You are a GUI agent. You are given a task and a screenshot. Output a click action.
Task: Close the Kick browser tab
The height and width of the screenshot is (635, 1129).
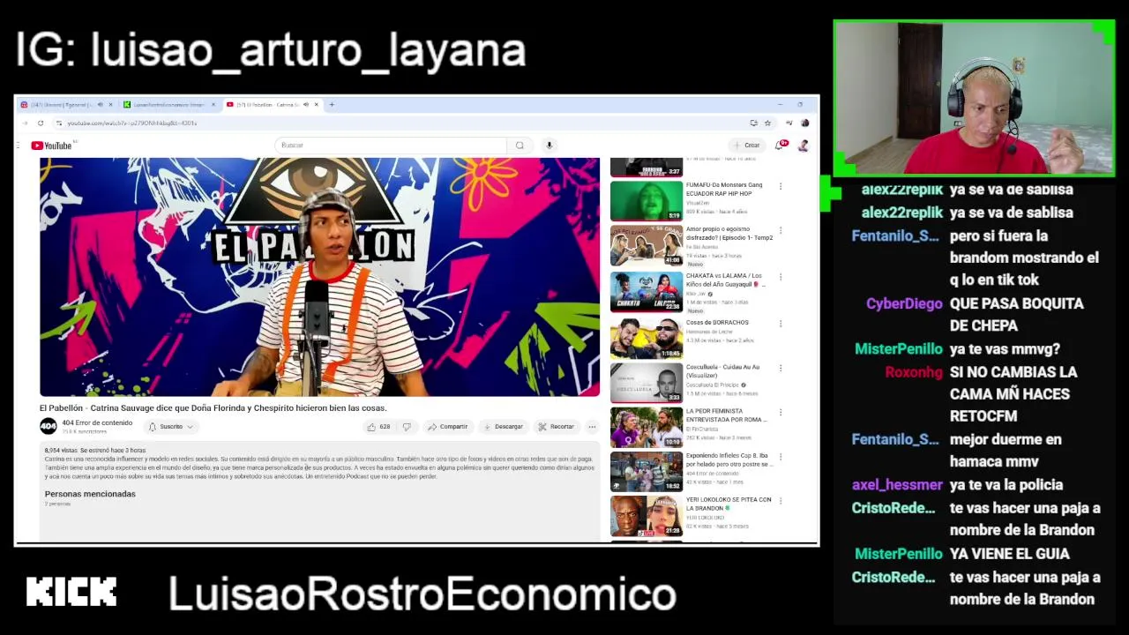(213, 105)
